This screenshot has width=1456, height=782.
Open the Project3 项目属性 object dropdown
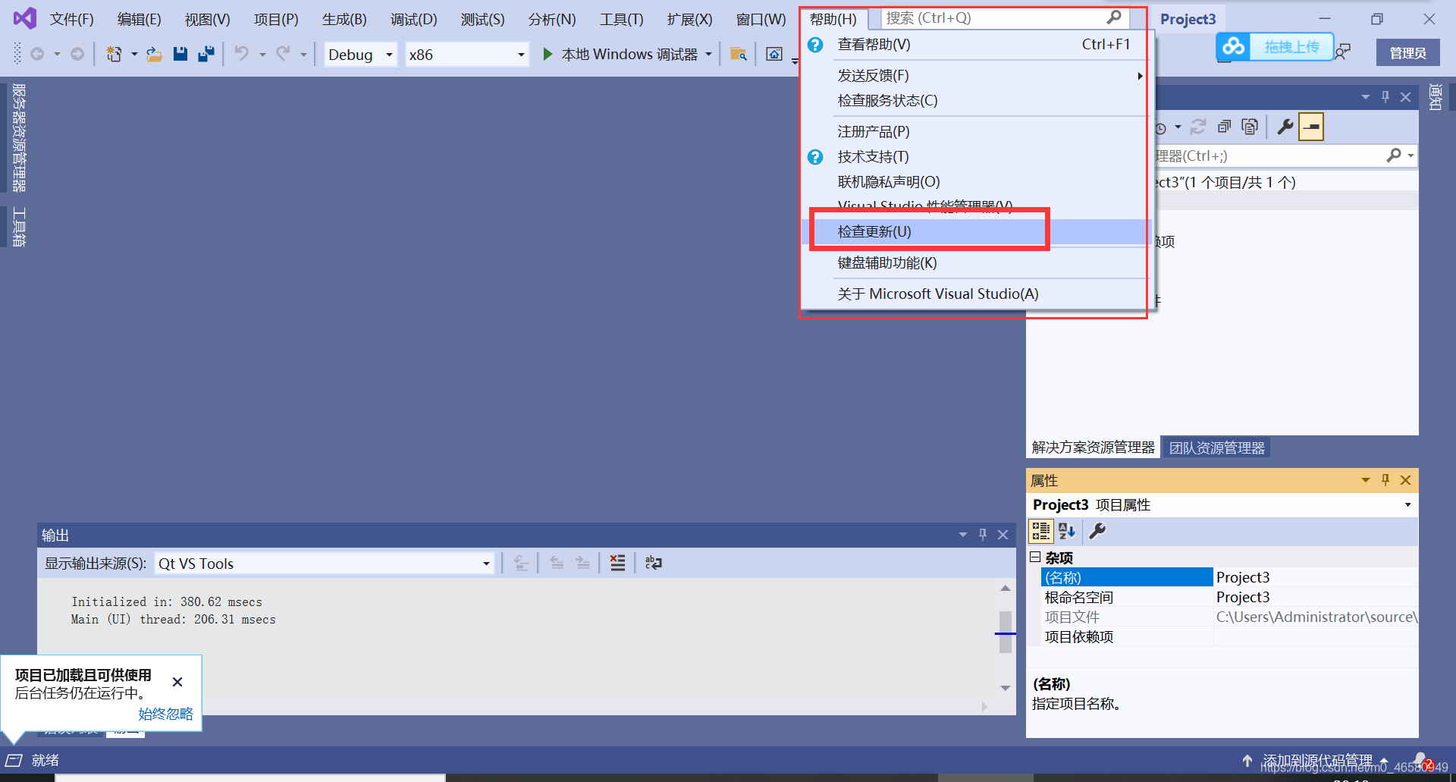coord(1407,504)
